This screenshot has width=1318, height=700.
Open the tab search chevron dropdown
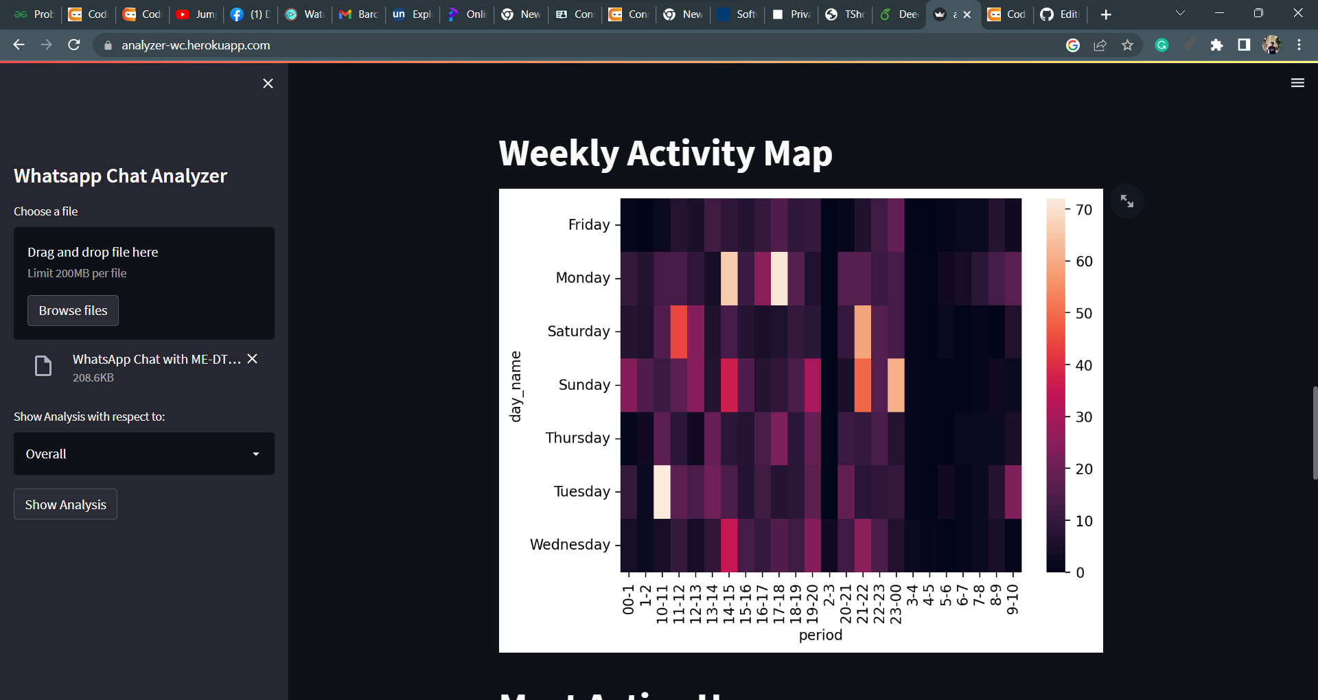[1181, 12]
